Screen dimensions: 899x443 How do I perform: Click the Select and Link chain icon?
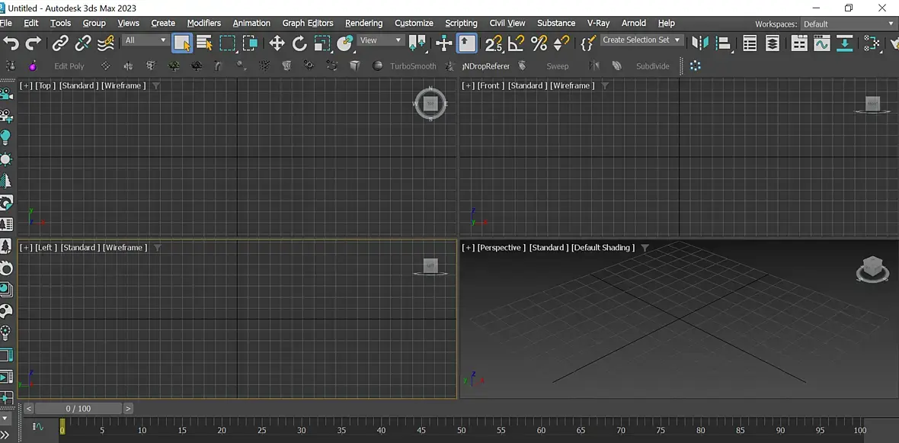(60, 43)
